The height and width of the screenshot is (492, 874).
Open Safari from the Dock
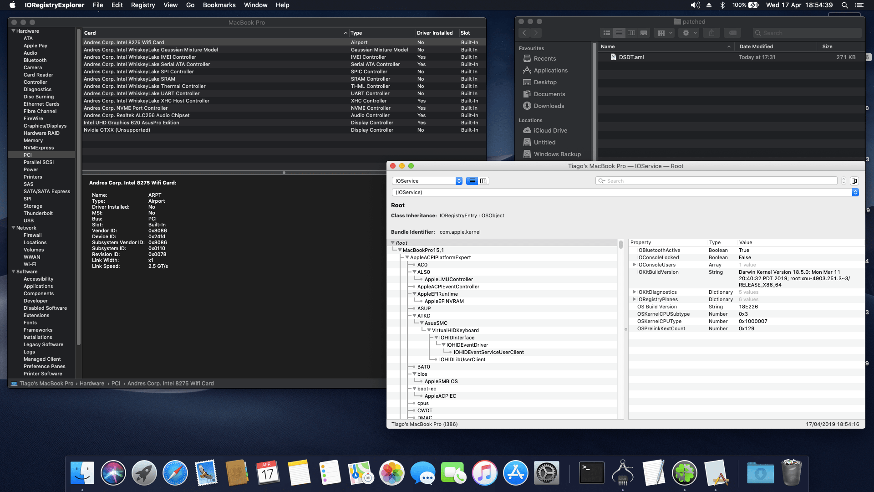tap(175, 473)
